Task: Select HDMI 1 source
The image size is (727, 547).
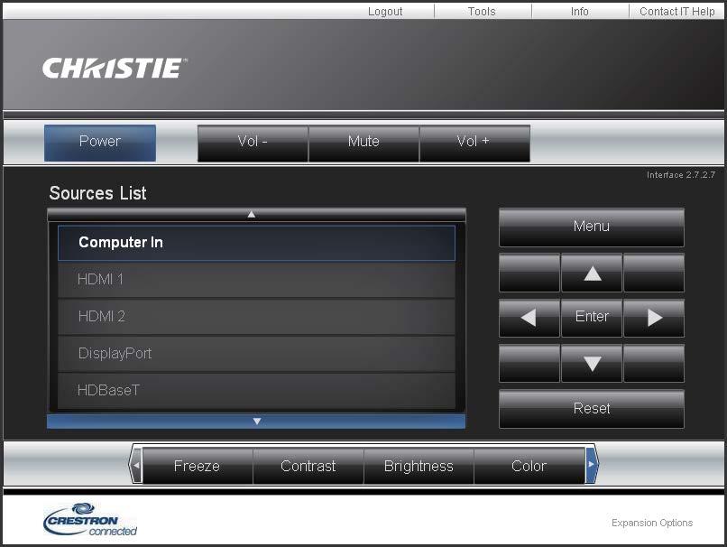Action: (256, 280)
